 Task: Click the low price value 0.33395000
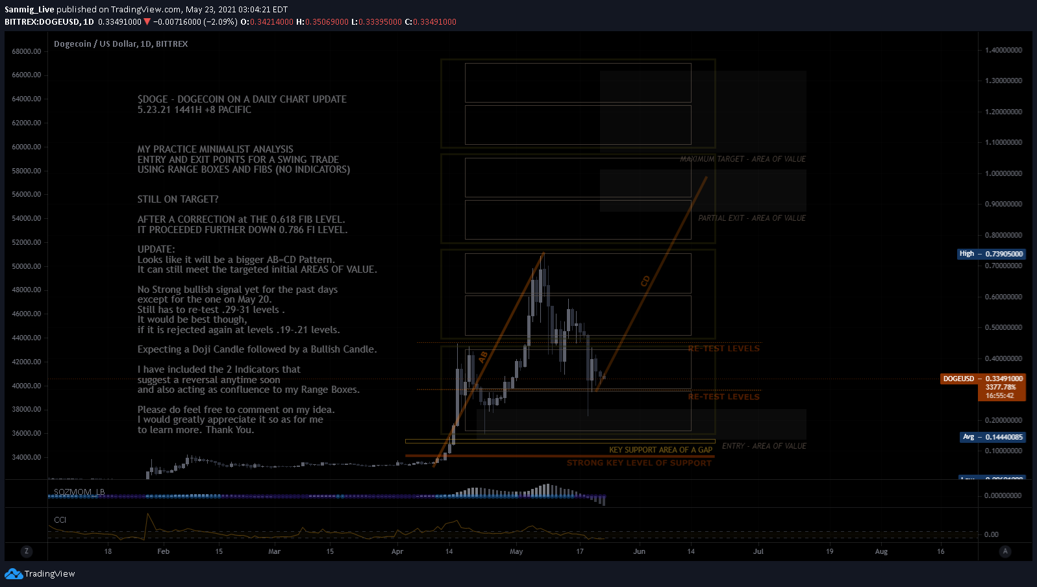[380, 22]
